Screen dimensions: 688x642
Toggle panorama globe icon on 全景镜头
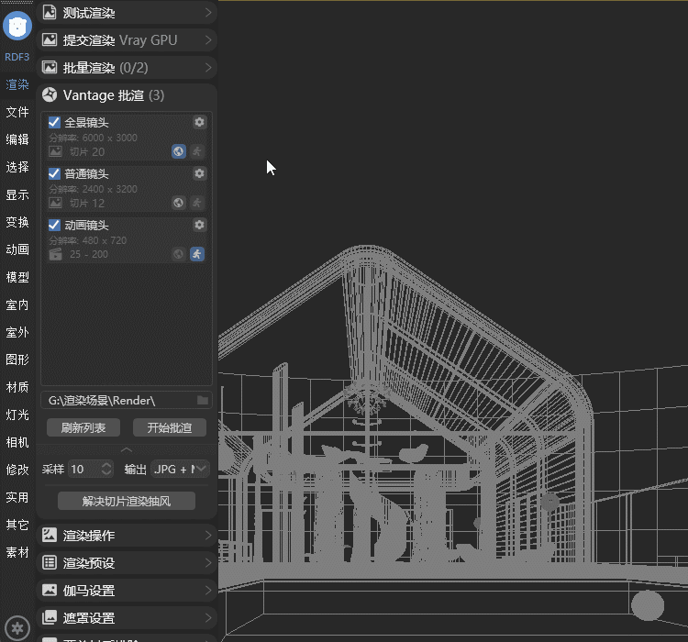(179, 151)
